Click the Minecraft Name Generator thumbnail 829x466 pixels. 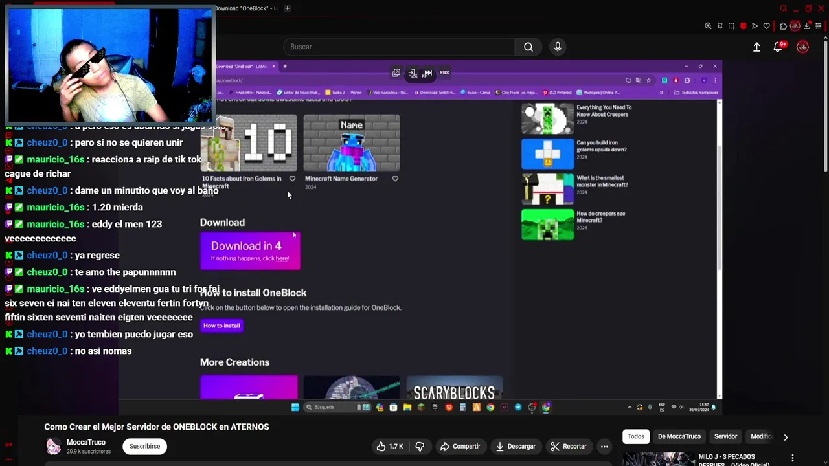coord(352,144)
